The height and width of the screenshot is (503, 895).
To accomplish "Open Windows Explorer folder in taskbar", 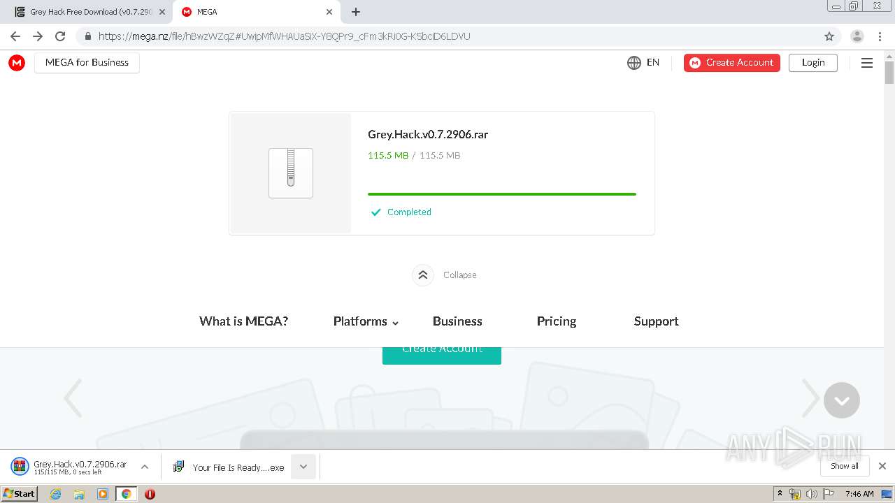I will click(79, 494).
